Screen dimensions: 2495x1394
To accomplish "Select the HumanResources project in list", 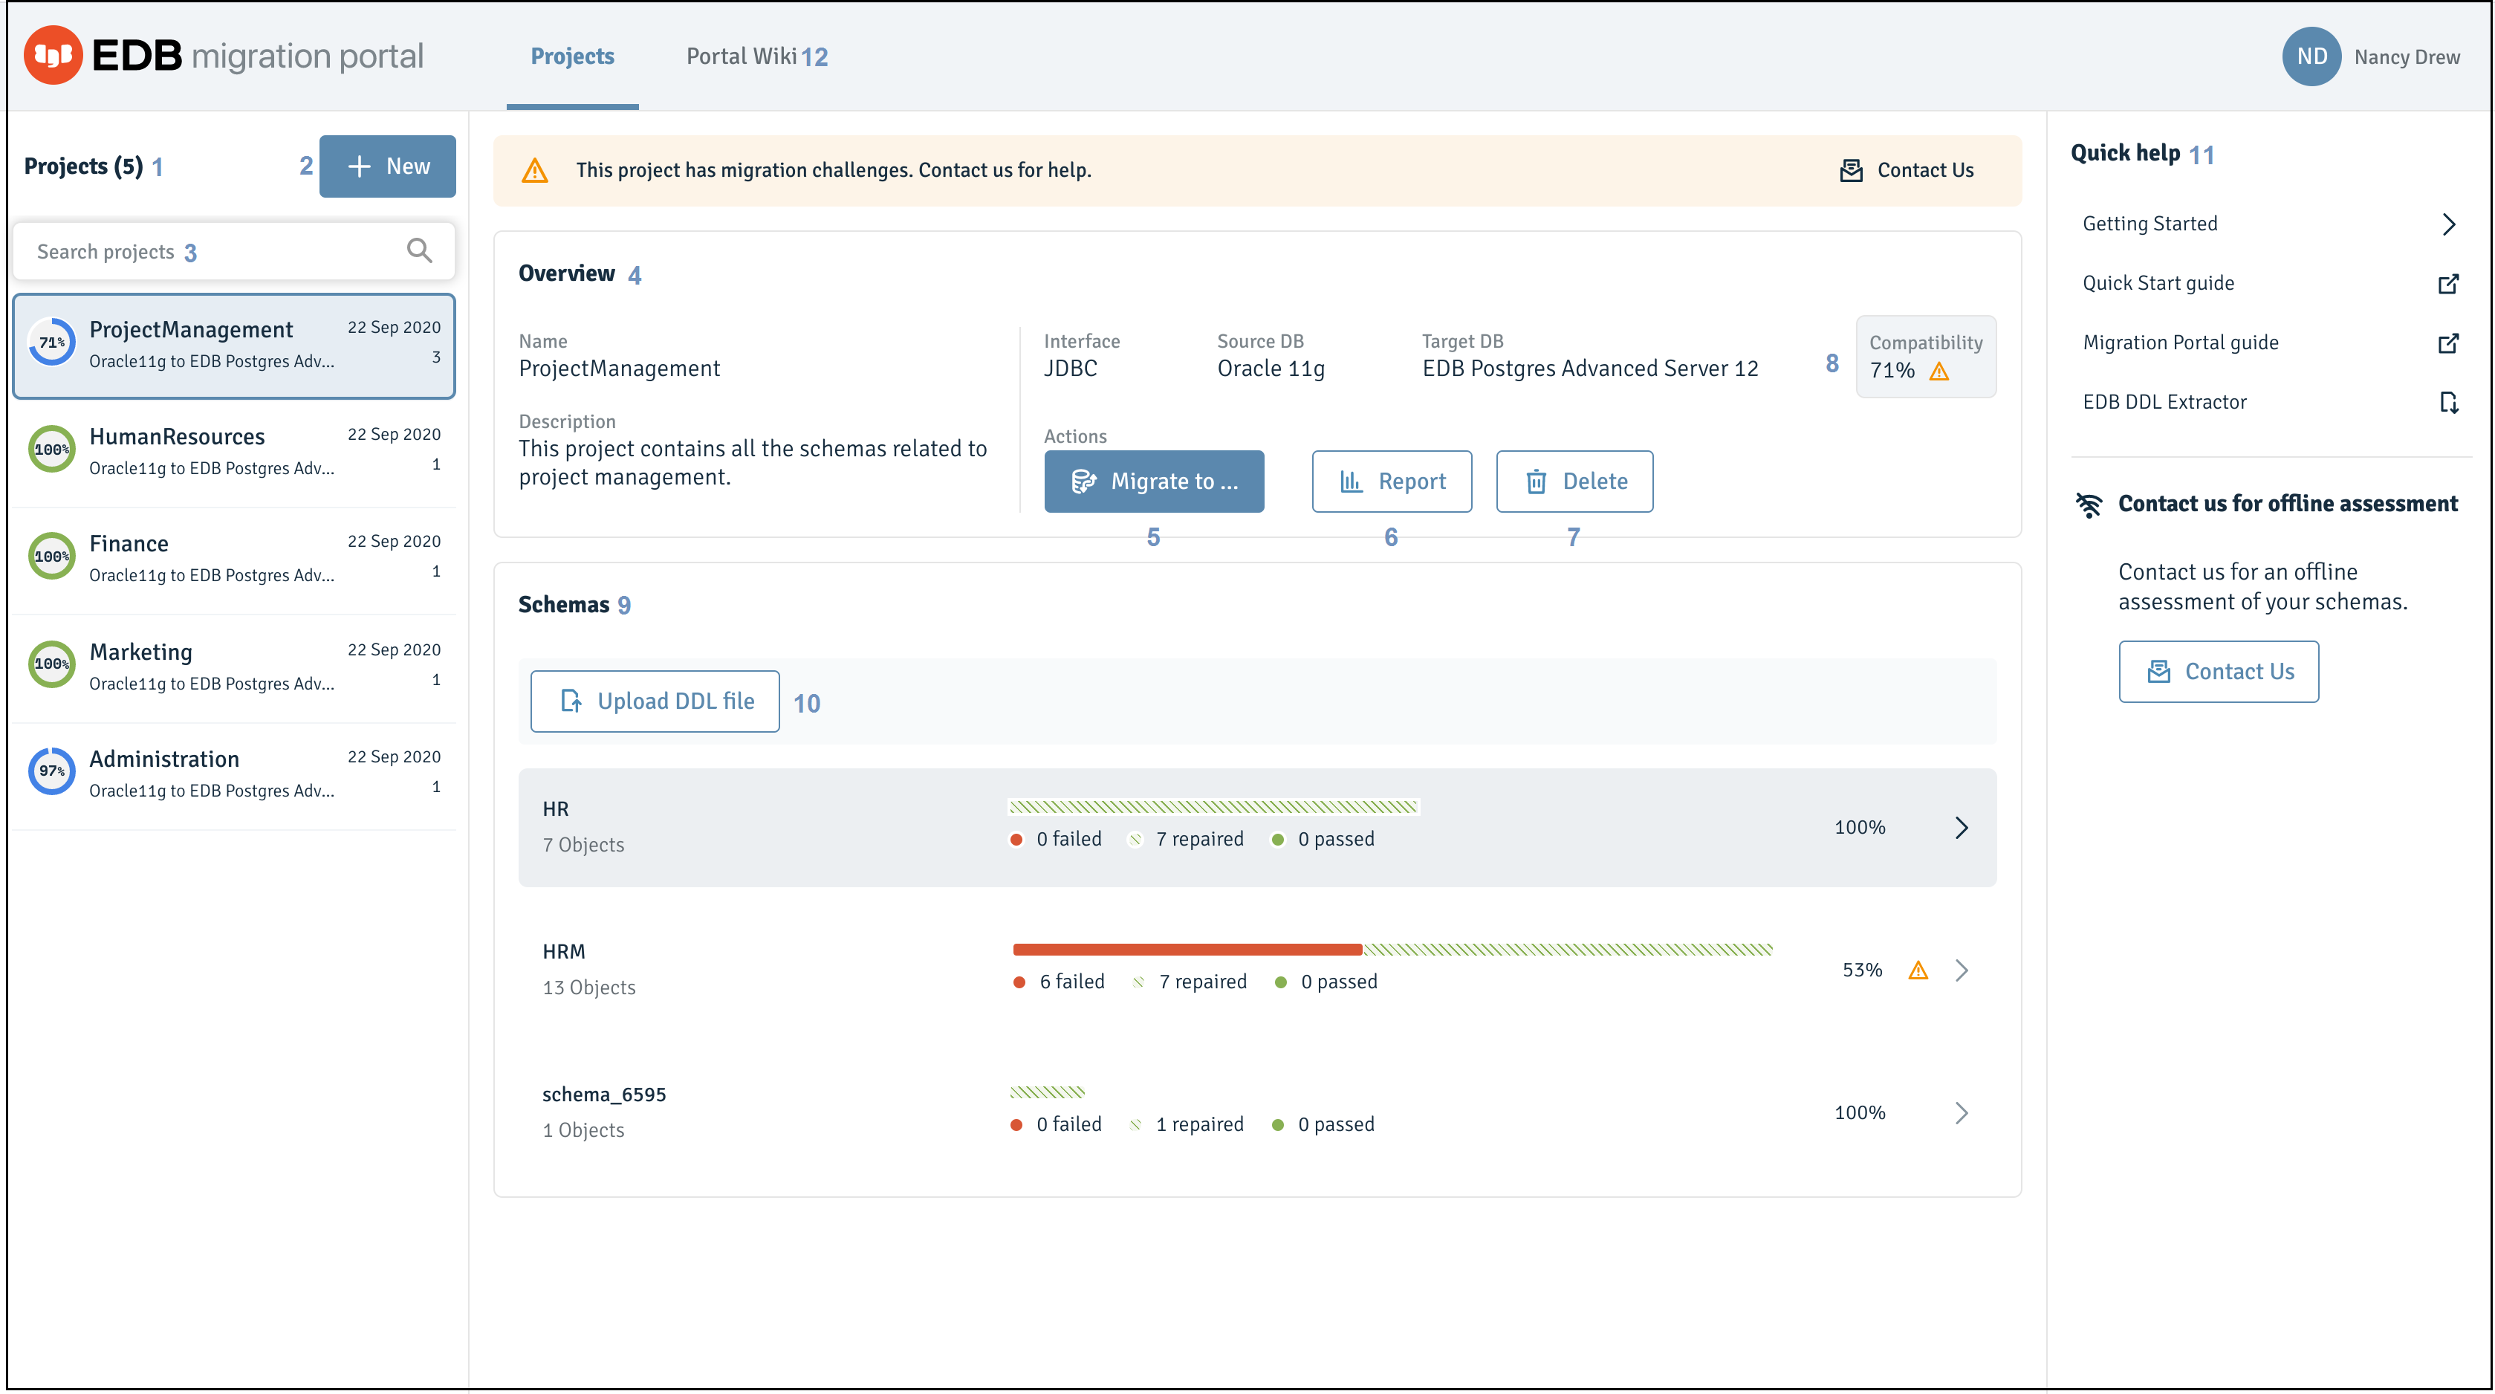I will (x=233, y=452).
